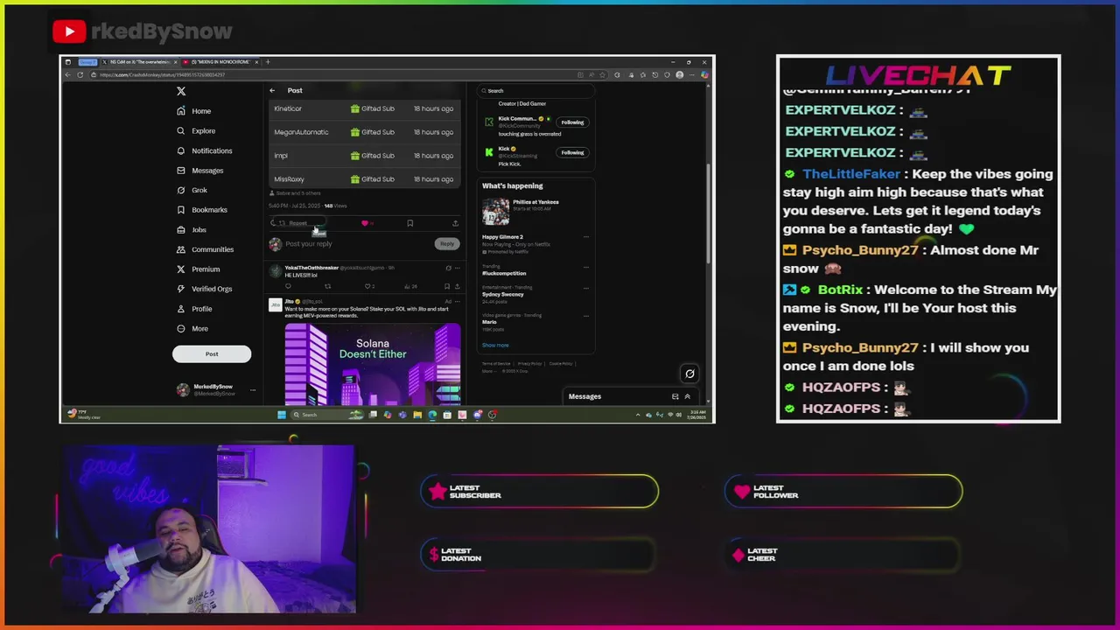
Task: Open more options for Happy Gilmore 2
Action: pyautogui.click(x=586, y=237)
